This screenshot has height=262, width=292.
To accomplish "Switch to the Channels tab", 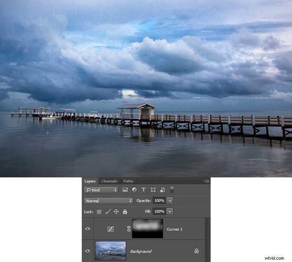I will 109,181.
